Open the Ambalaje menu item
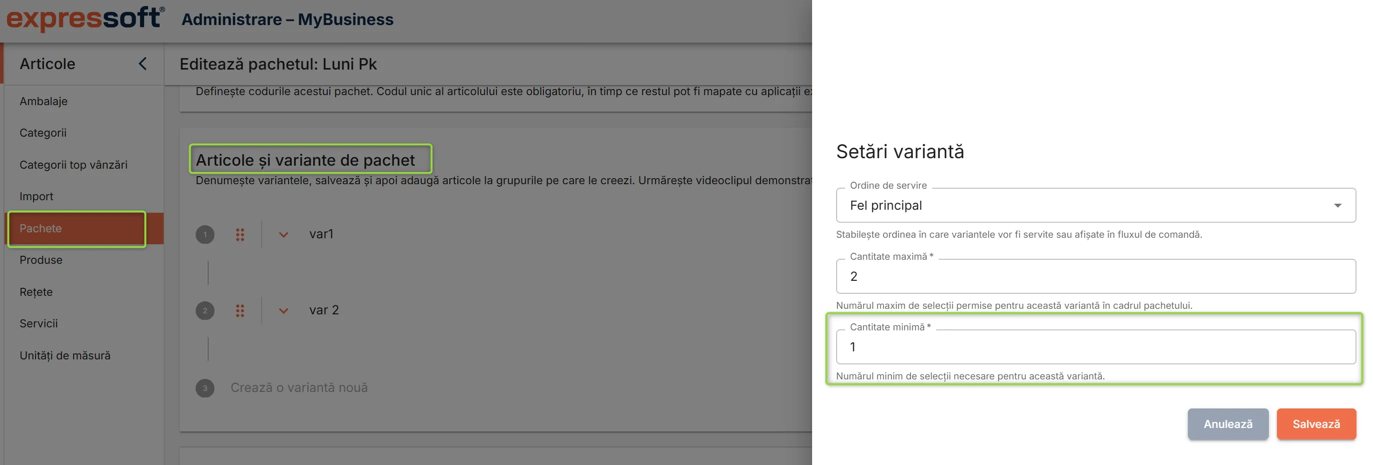This screenshot has height=465, width=1373. [x=44, y=101]
